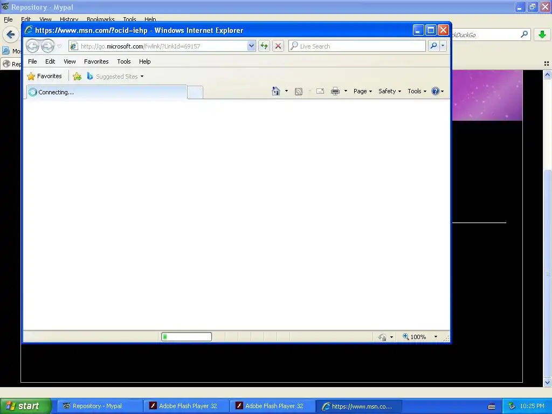
Task: Click the IE Forward navigation button
Action: [47, 46]
